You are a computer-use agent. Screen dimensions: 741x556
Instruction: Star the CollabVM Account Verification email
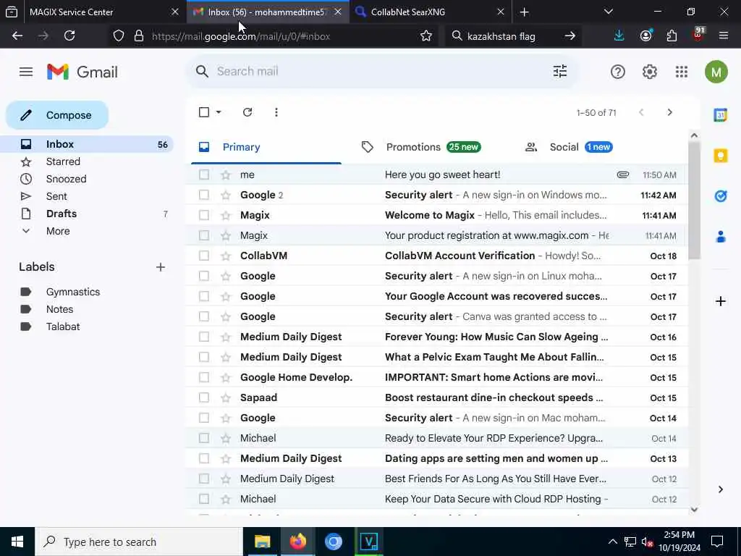pyautogui.click(x=226, y=256)
